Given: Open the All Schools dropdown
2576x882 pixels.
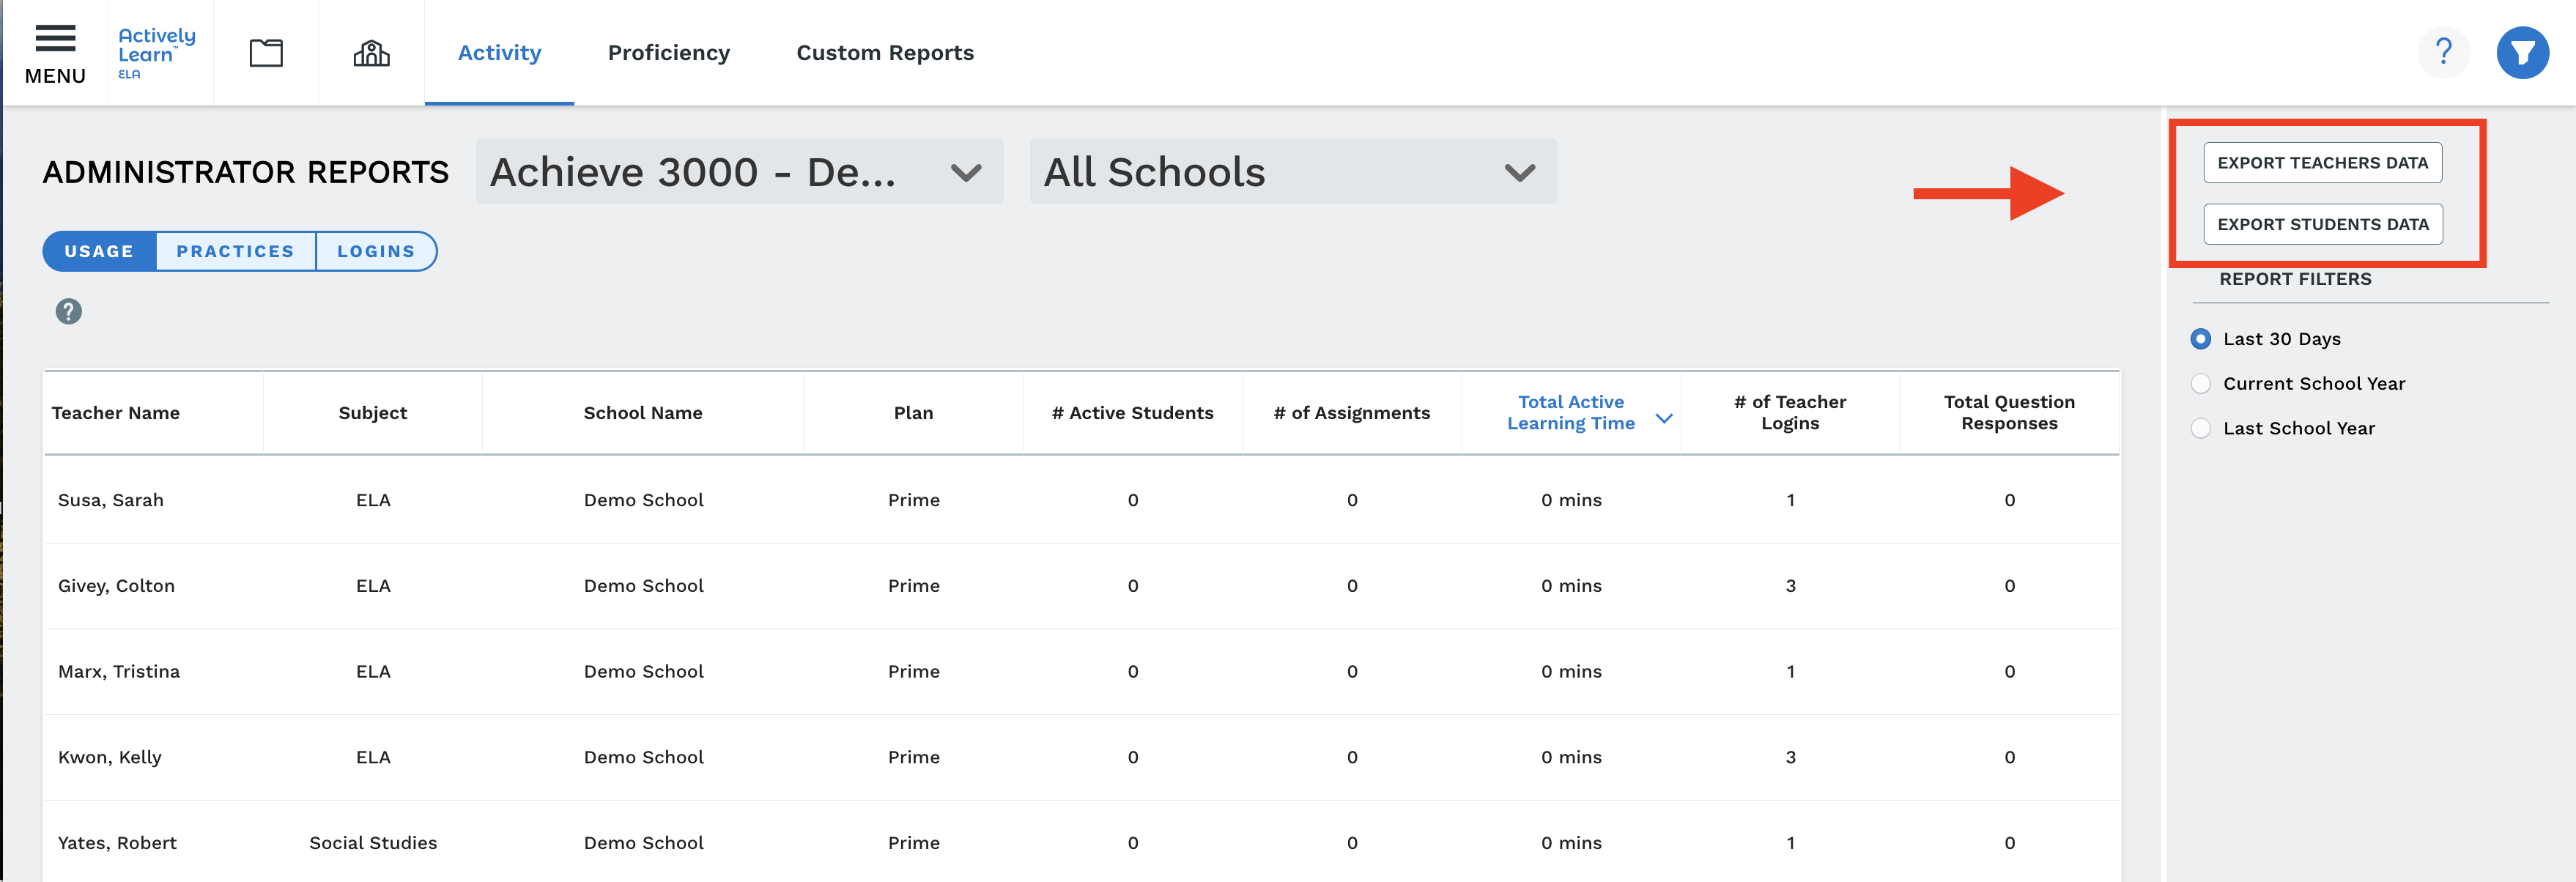Looking at the screenshot, I should pos(1293,172).
